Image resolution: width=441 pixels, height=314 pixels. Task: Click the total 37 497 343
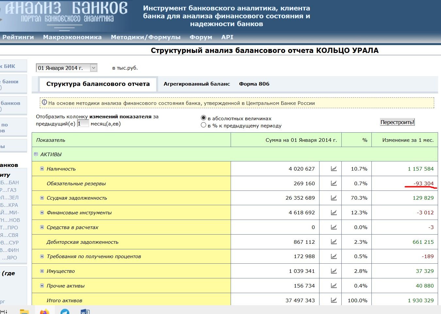[x=300, y=300]
